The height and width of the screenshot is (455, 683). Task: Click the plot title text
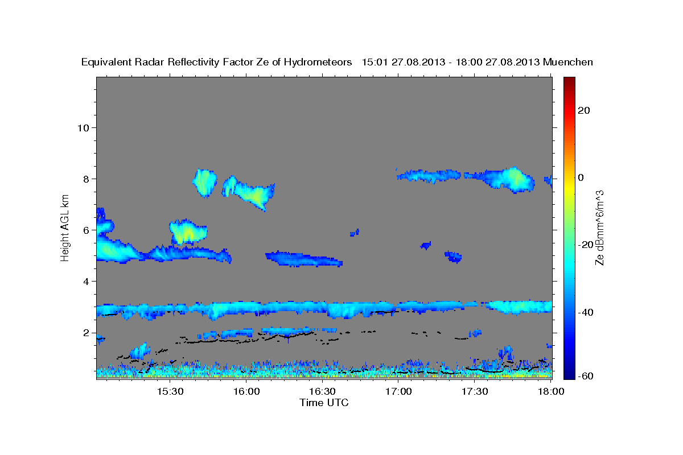(x=337, y=62)
